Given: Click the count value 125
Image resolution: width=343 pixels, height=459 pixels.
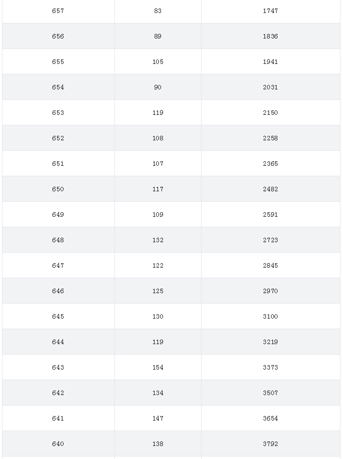Looking at the screenshot, I should (x=157, y=291).
